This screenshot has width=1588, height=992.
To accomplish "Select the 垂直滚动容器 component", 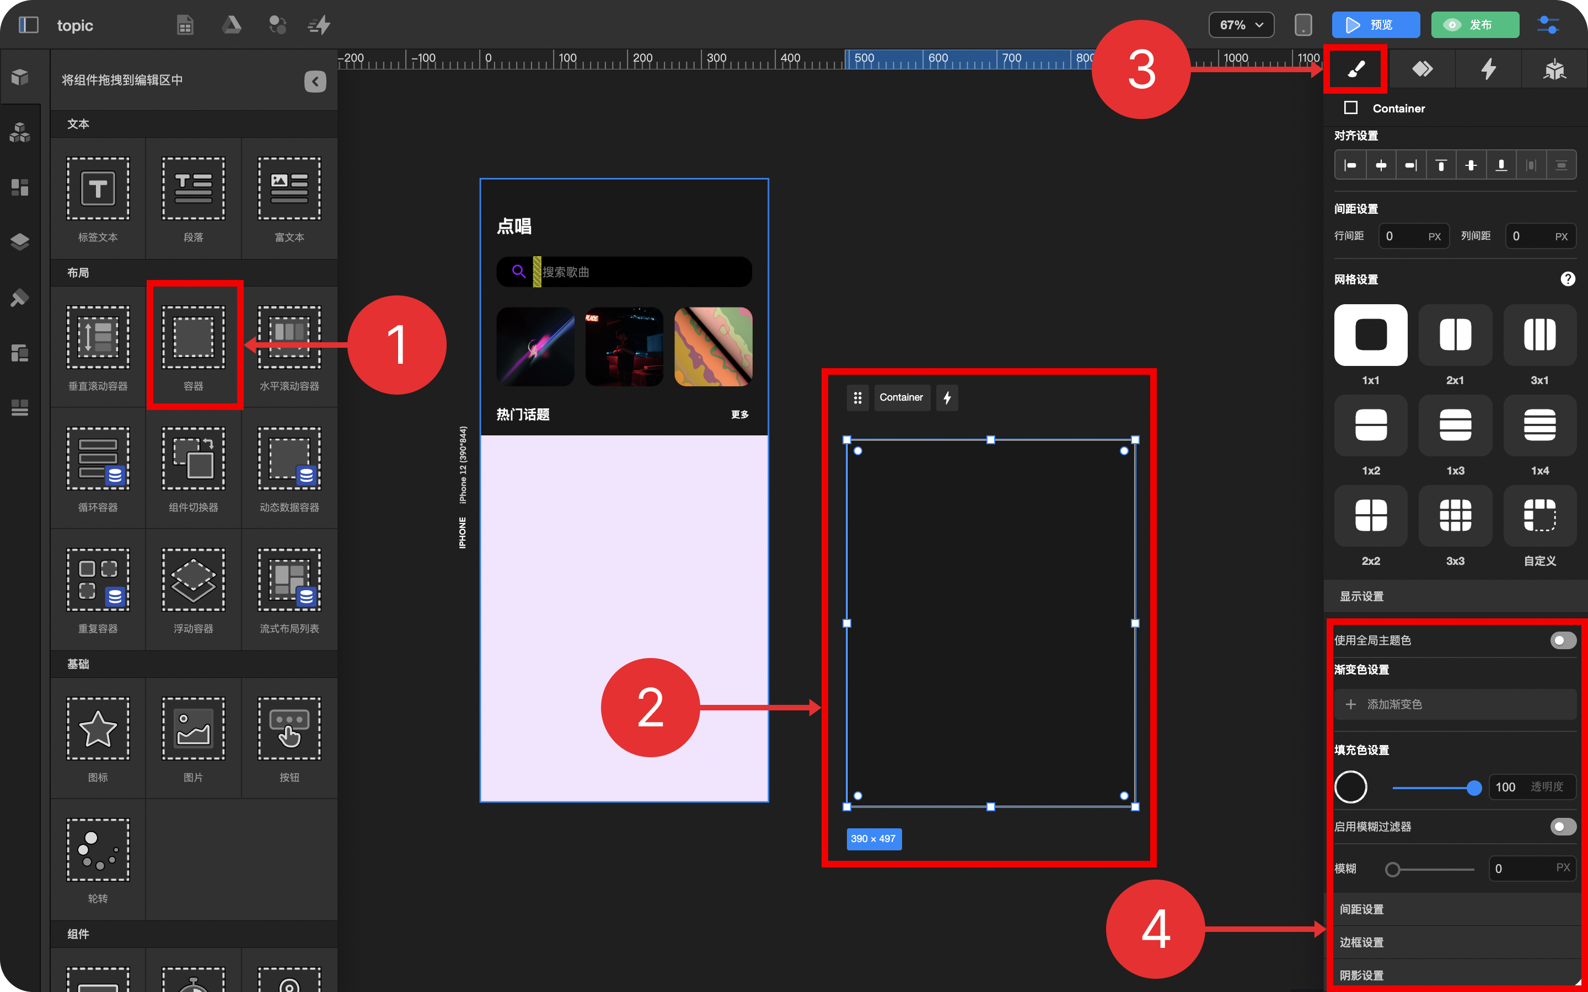I will (x=98, y=347).
